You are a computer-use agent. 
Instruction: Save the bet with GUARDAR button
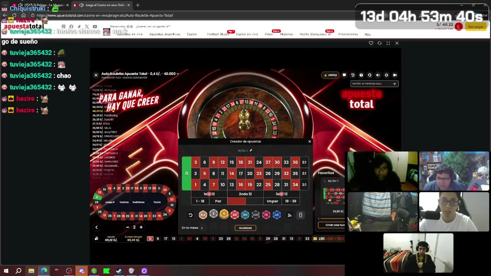click(x=245, y=228)
